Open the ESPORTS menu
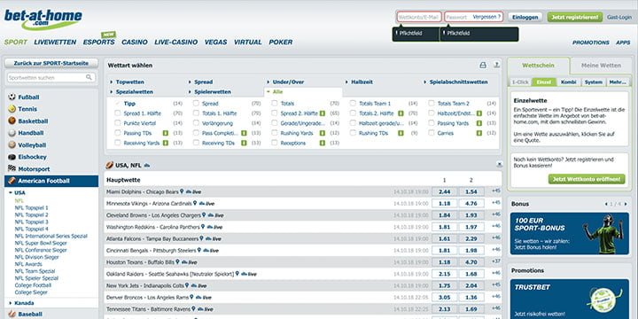 99,42
